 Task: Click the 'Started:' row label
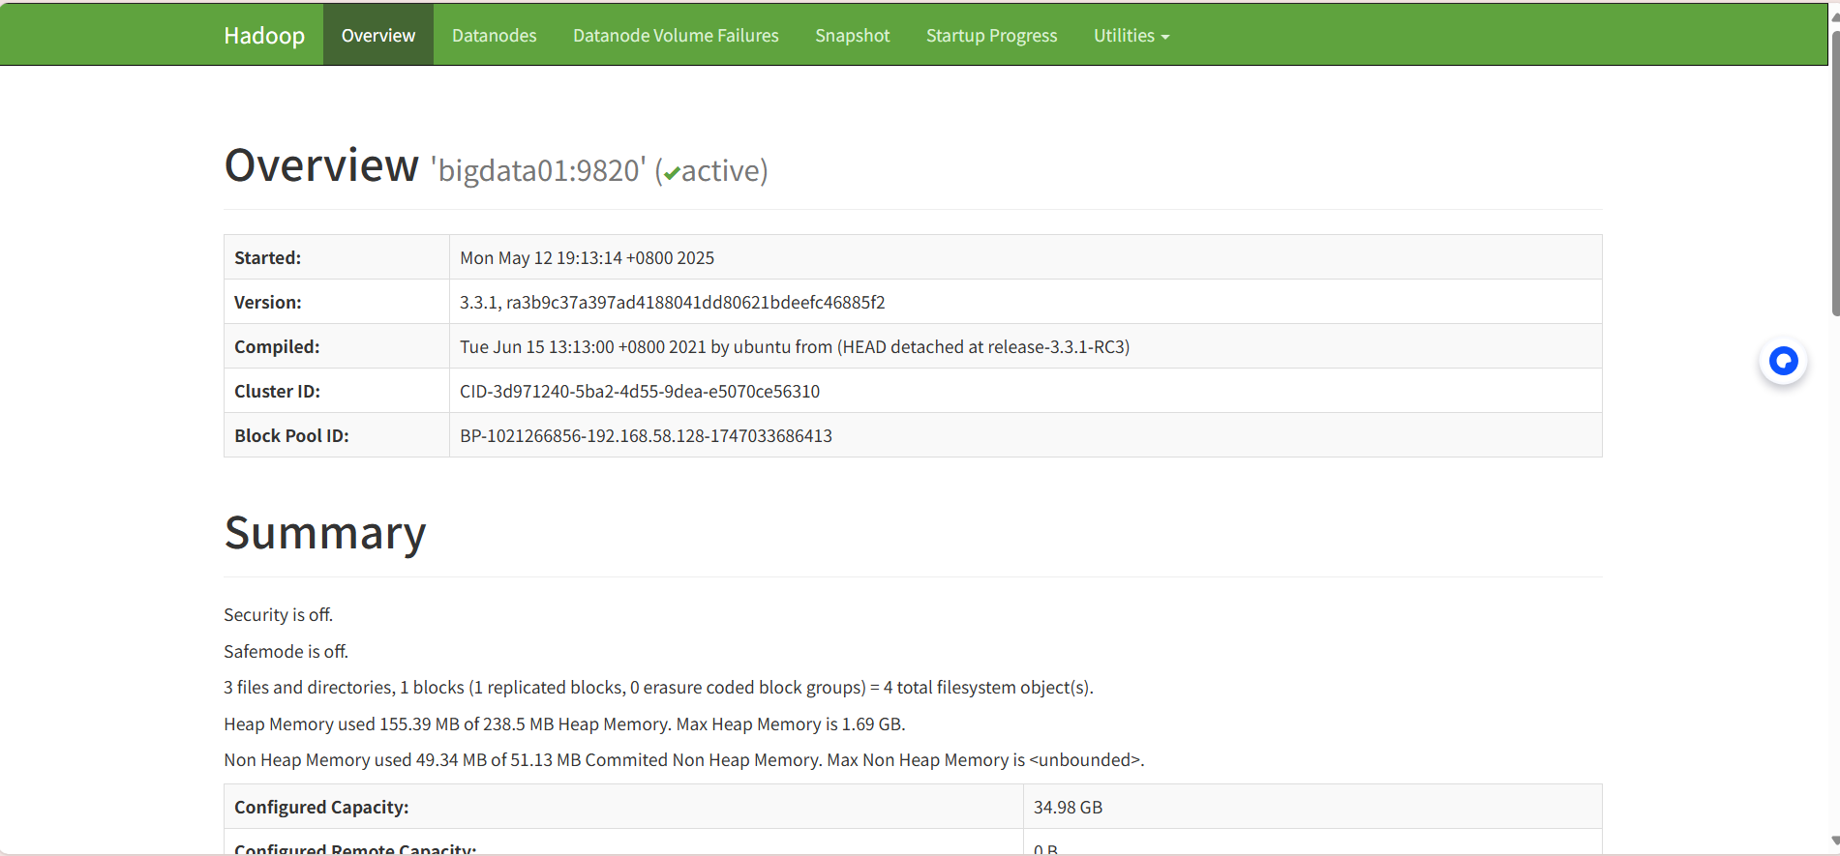(267, 258)
